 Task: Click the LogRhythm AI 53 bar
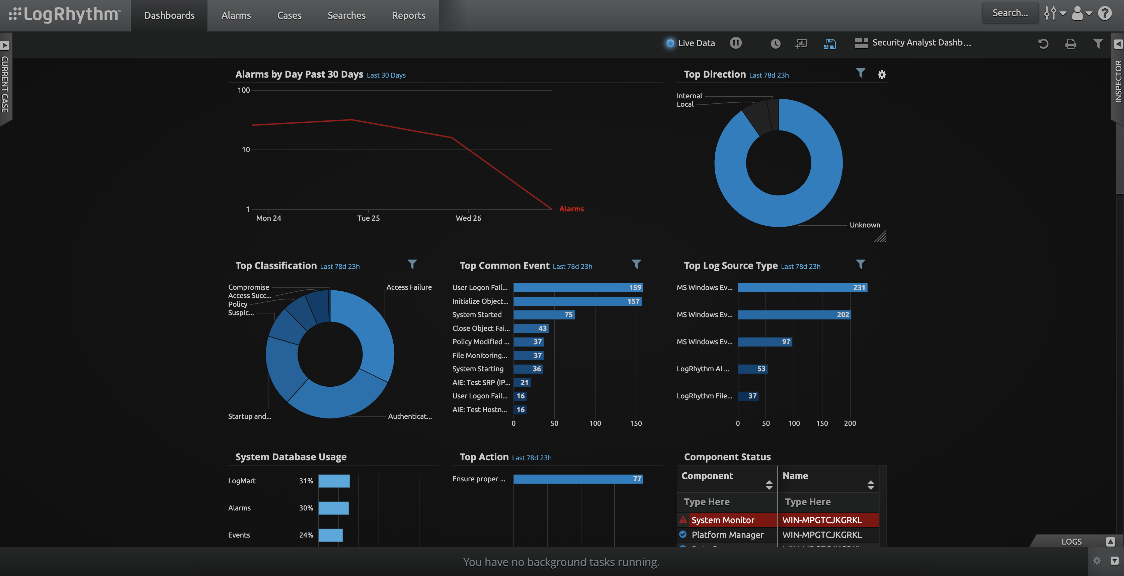[x=753, y=369]
